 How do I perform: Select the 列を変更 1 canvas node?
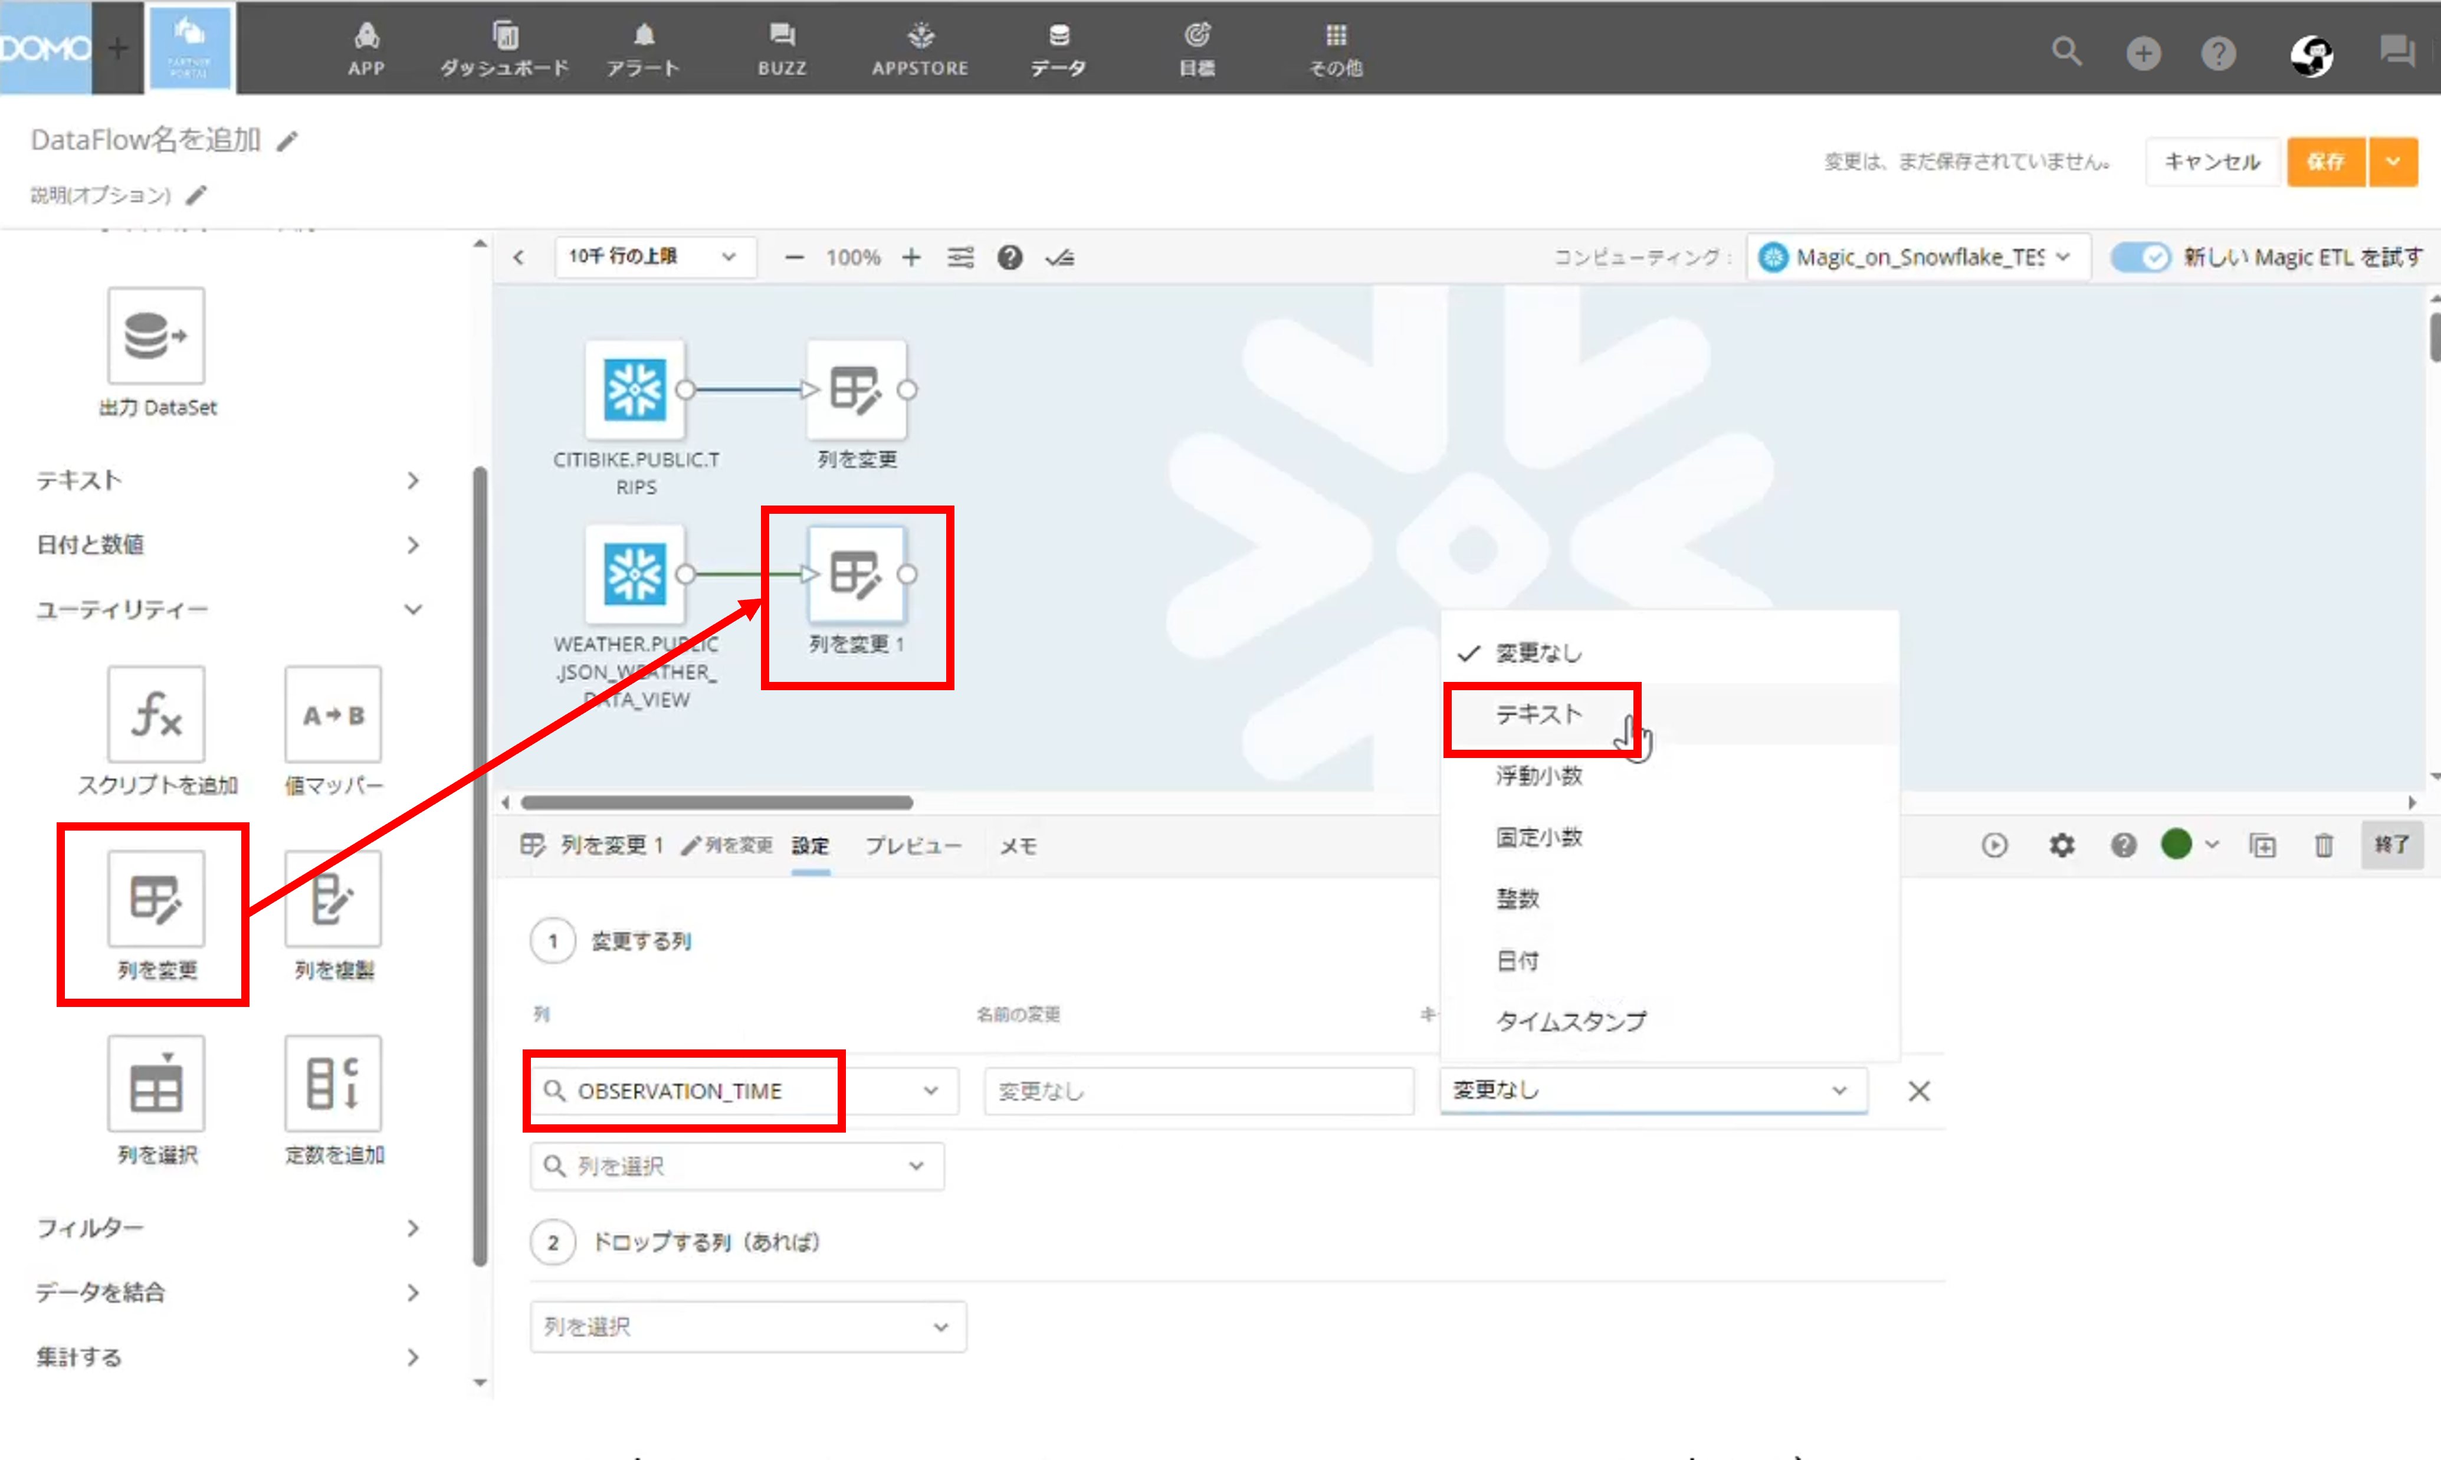[856, 573]
